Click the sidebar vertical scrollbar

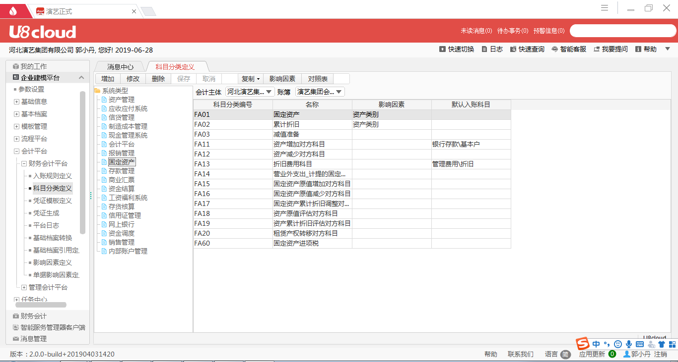(x=82, y=163)
